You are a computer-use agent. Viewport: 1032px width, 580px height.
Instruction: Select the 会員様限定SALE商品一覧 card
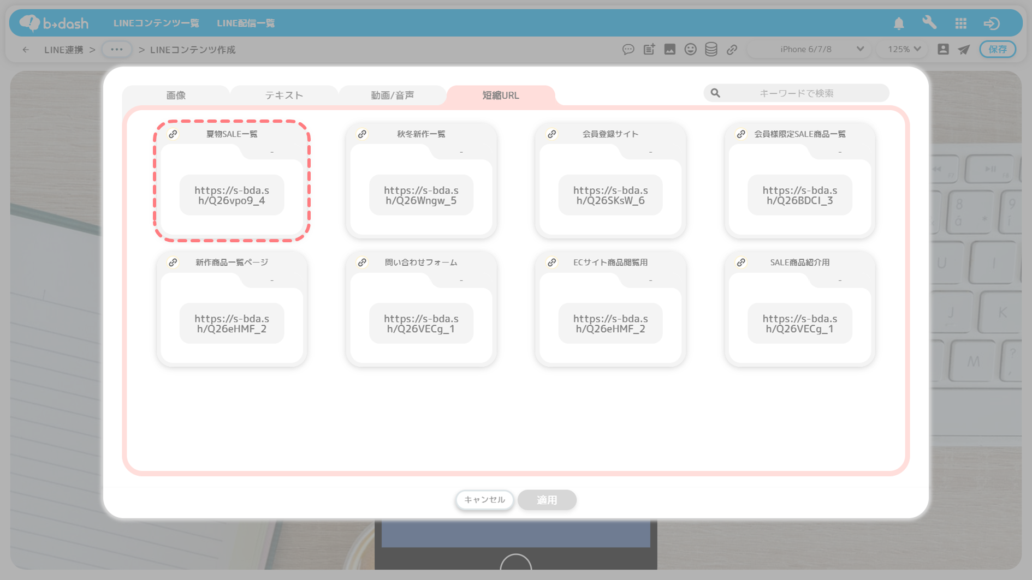(800, 181)
